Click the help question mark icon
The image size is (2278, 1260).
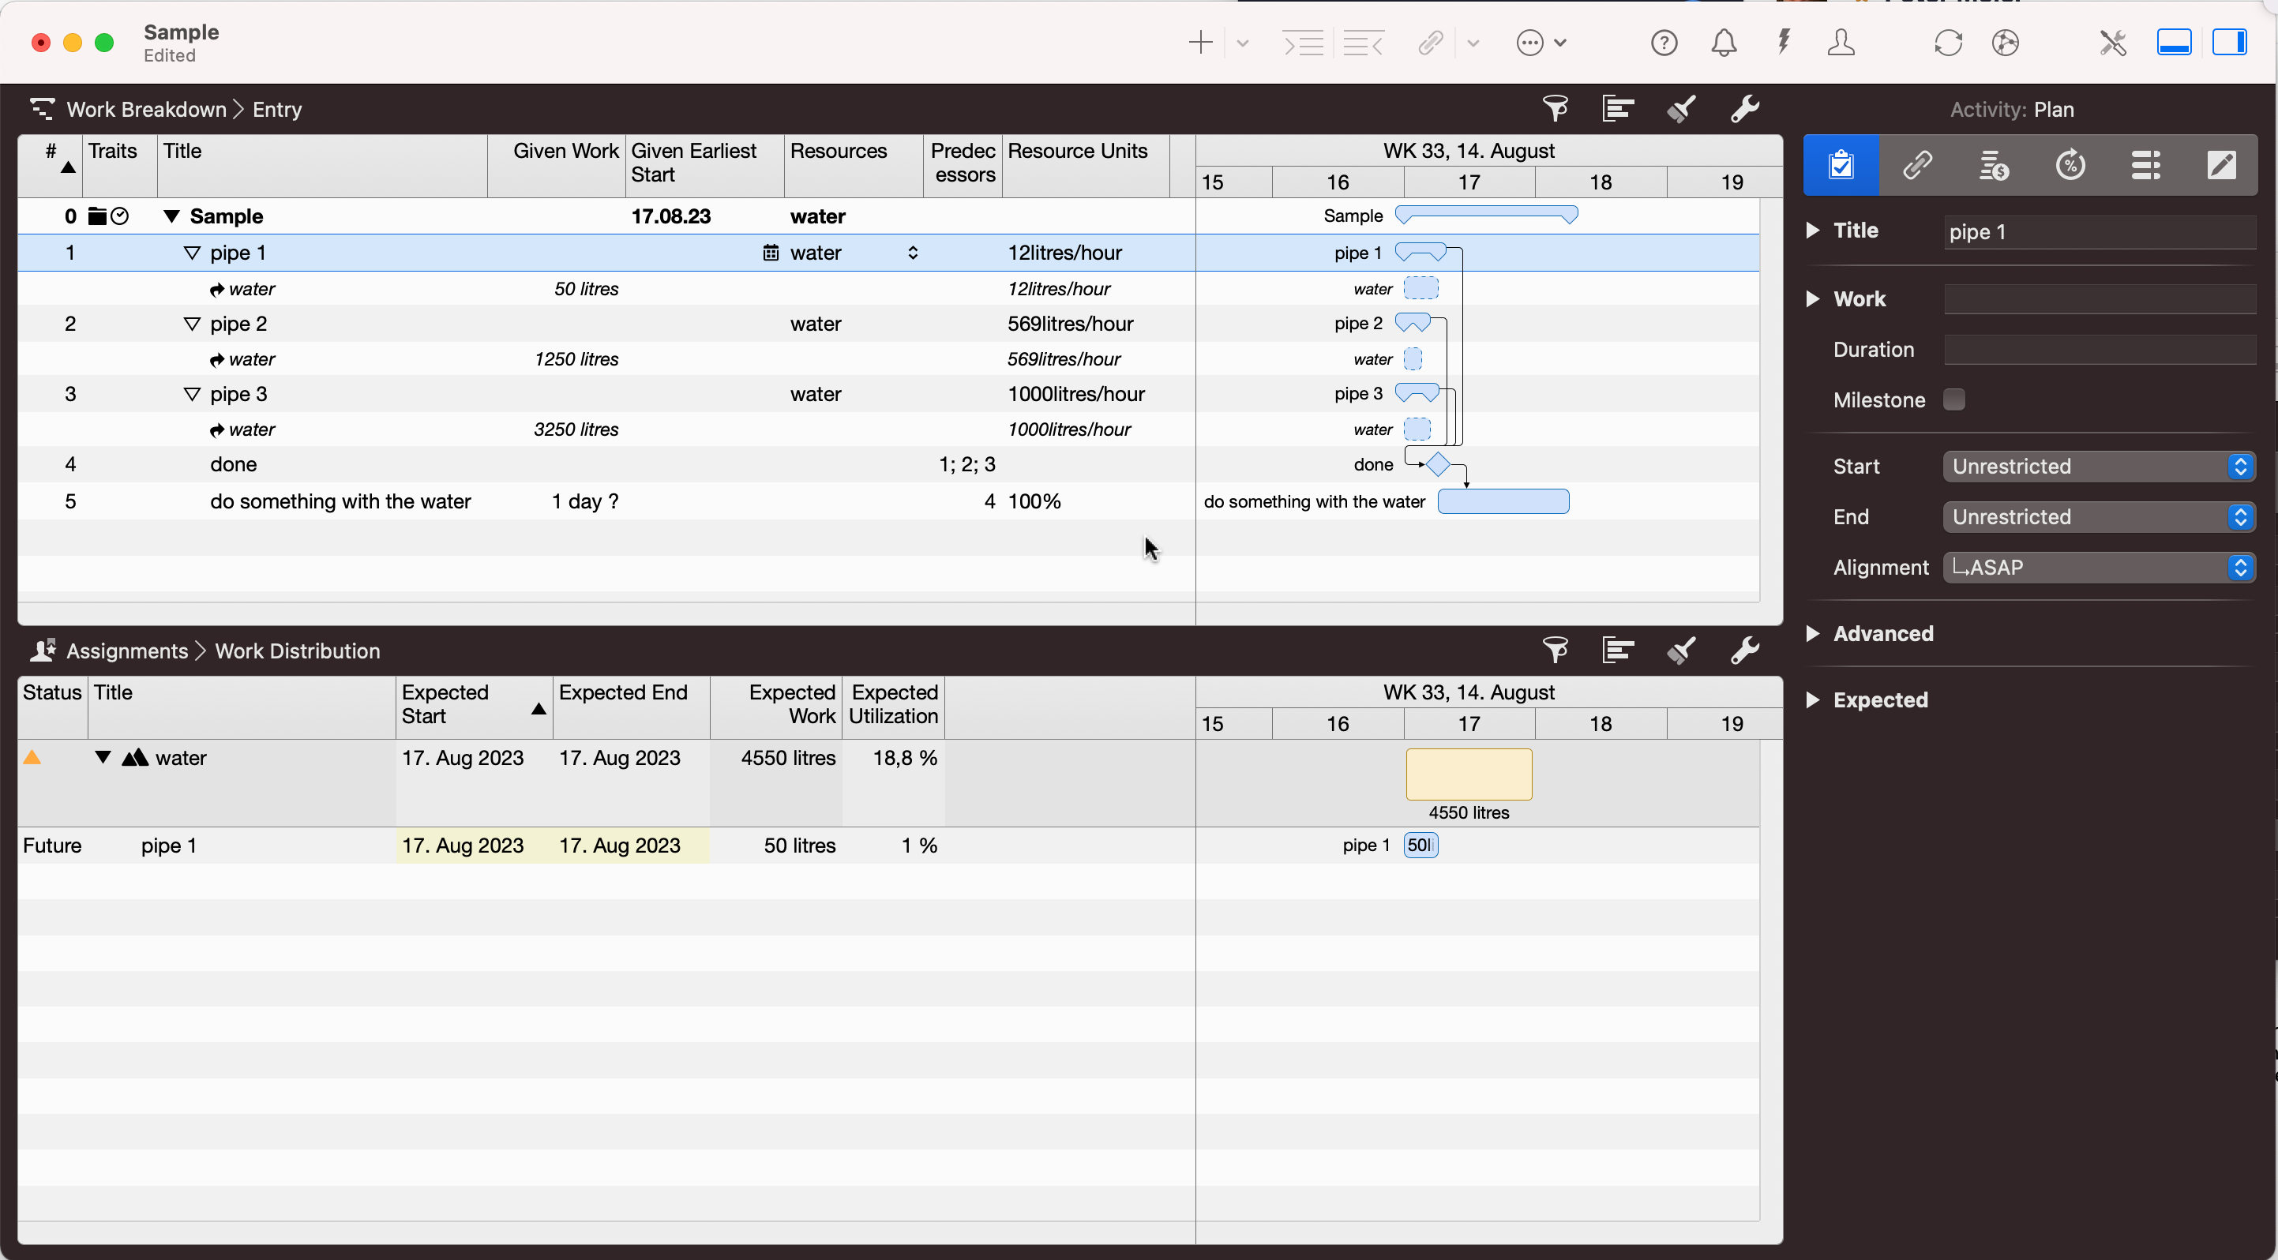(x=1664, y=43)
